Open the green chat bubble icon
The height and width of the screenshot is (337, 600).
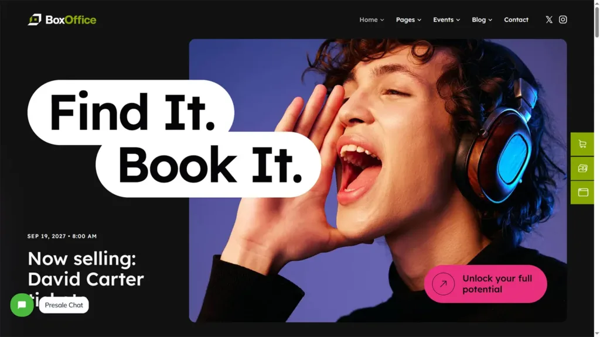click(22, 304)
